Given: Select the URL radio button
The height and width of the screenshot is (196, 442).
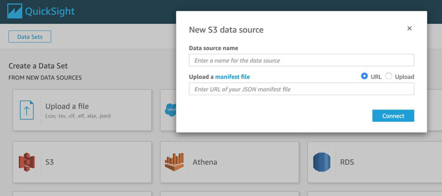Looking at the screenshot, I should pos(365,76).
